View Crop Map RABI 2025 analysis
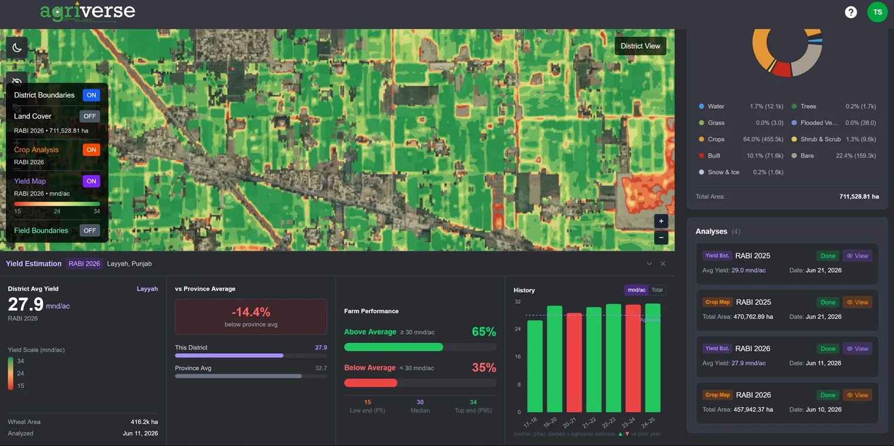The width and height of the screenshot is (894, 446). click(858, 302)
